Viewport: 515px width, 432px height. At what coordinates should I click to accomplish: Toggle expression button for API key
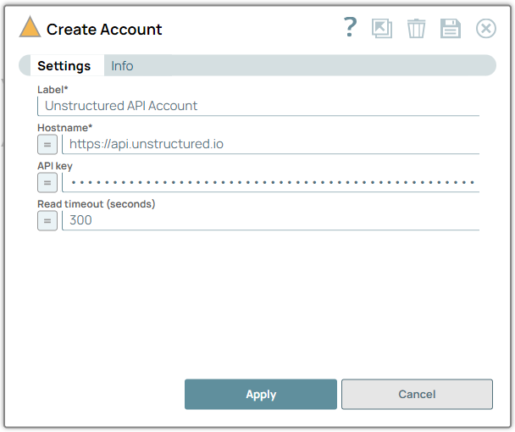point(47,182)
